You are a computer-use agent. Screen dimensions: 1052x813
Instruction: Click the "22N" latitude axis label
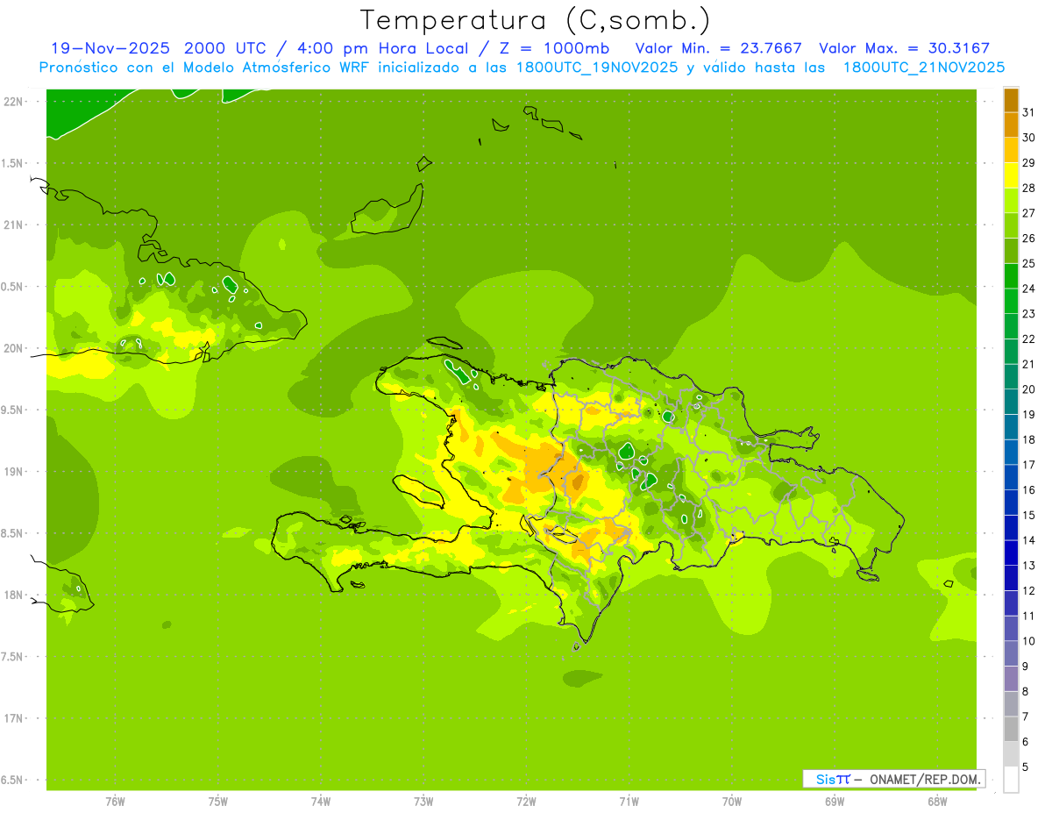[x=14, y=102]
